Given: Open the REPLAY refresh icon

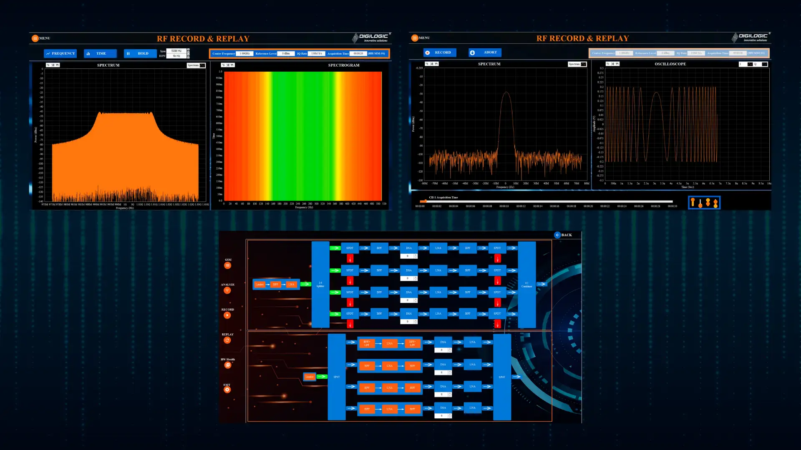Looking at the screenshot, I should click(x=227, y=340).
